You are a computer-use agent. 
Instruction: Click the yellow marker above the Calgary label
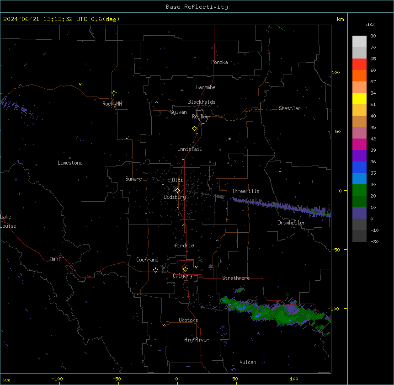click(x=185, y=269)
